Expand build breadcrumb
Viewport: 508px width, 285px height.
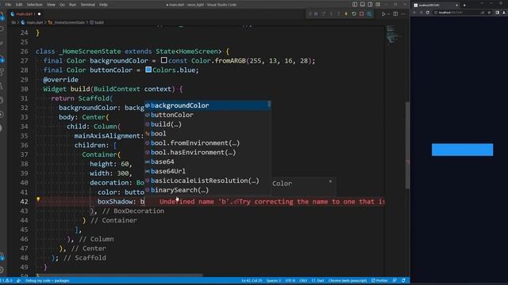point(97,22)
